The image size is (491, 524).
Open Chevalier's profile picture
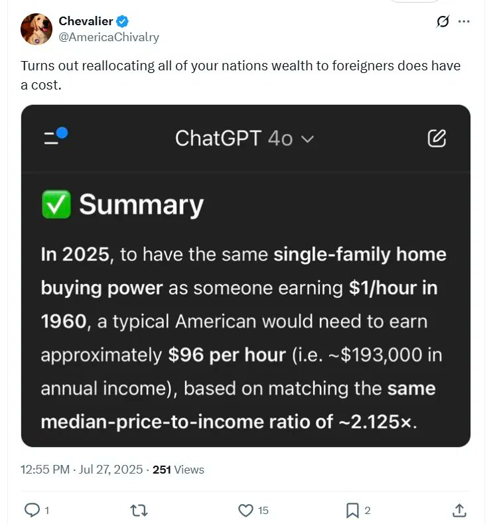point(36,29)
